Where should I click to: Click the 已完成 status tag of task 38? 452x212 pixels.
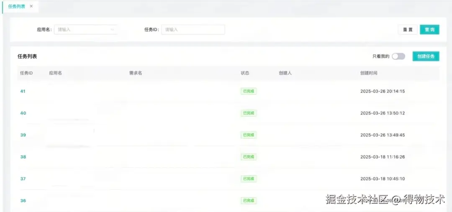coord(249,157)
